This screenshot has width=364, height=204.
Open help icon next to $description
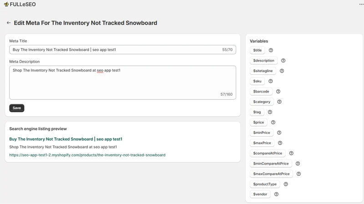point(283,60)
